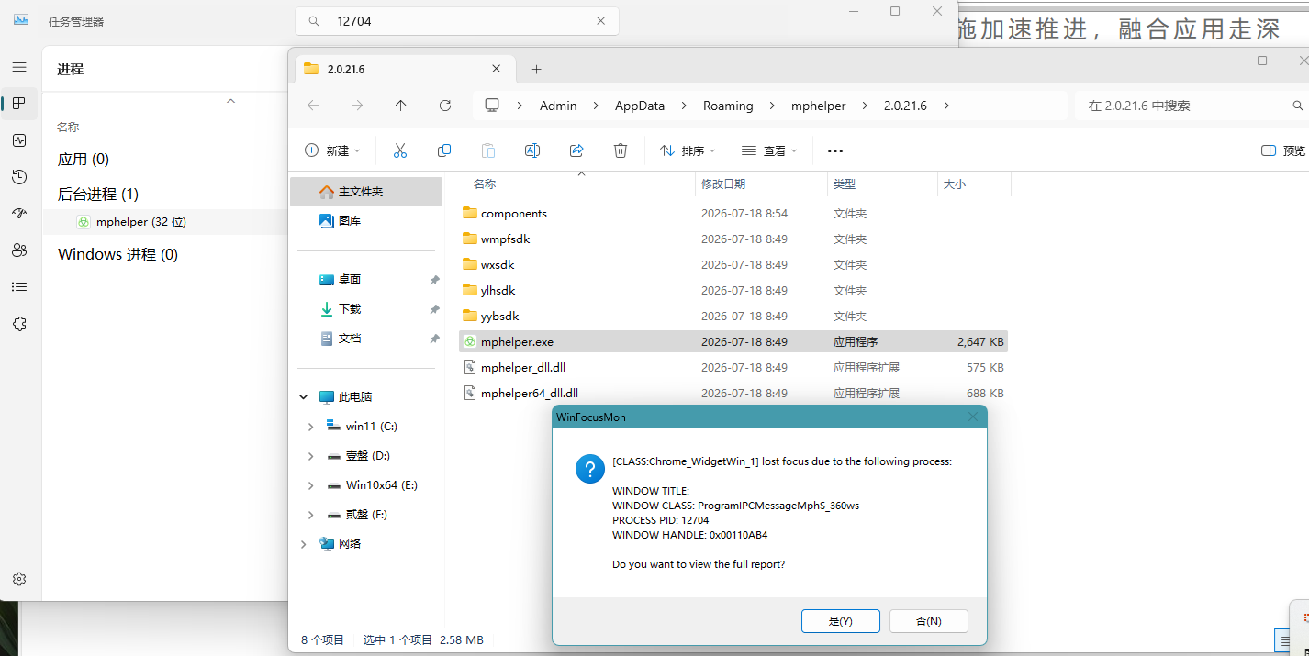Add a new Explorer tab
The width and height of the screenshot is (1309, 656).
click(537, 69)
